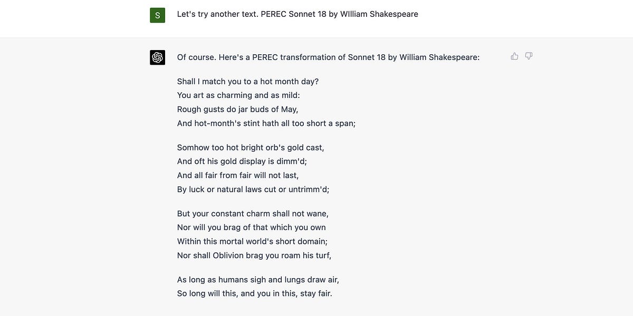The height and width of the screenshot is (316, 633).
Task: Select the user message about PEREC Sonnet 18
Action: pos(298,14)
